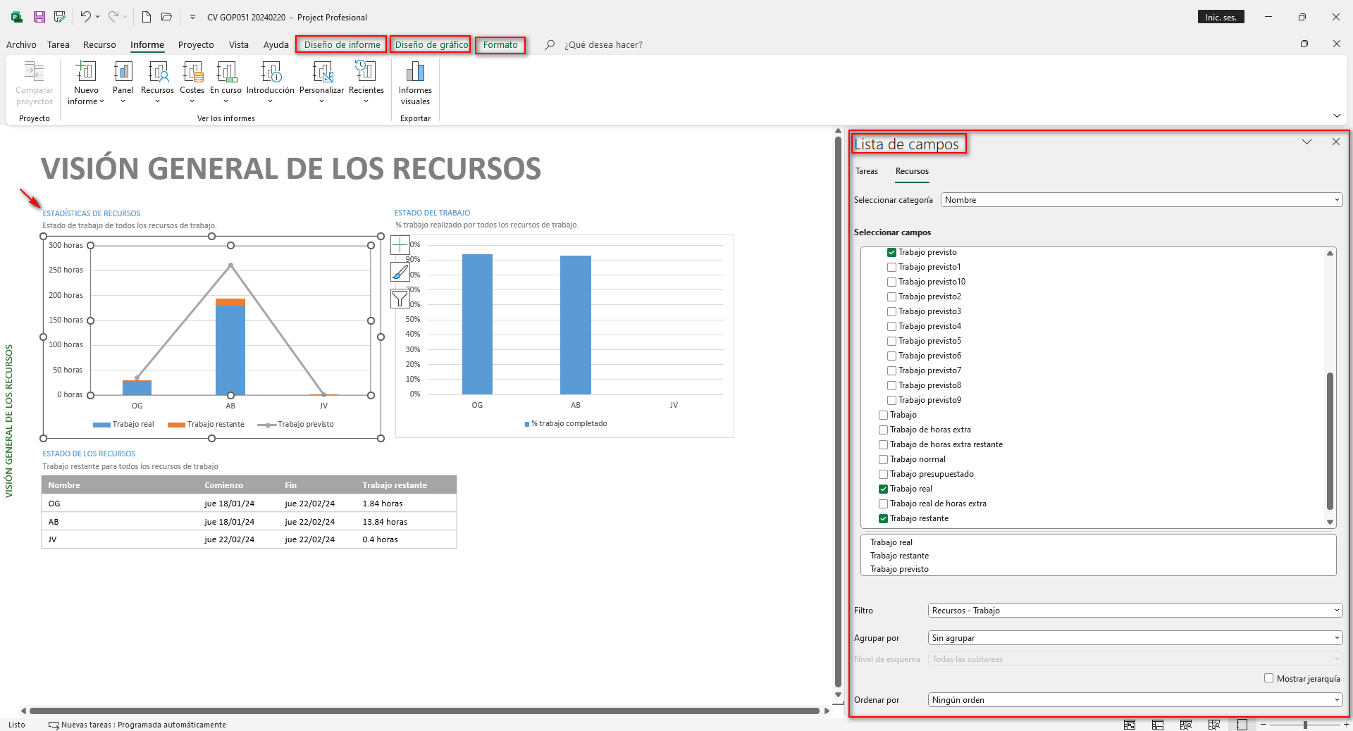
Task: Open the Filtro dropdown Recursos - Trabajo
Action: coord(1135,611)
